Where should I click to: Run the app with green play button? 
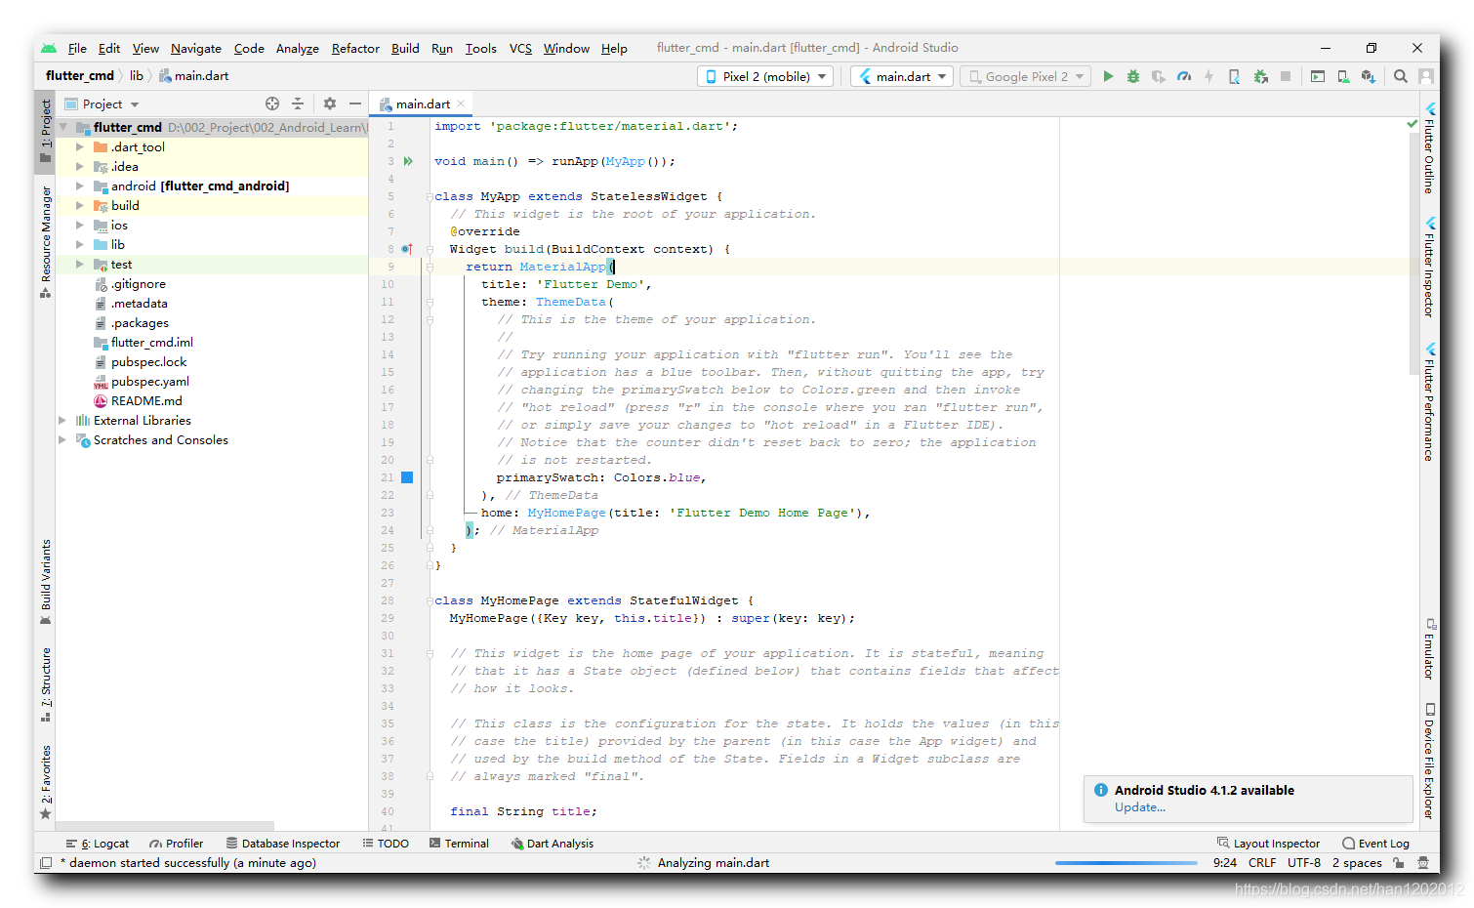pyautogui.click(x=1108, y=76)
